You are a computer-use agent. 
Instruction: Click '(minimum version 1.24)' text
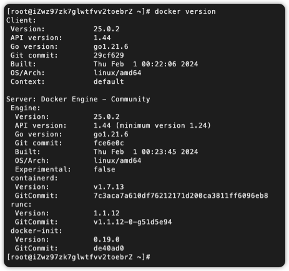coord(164,125)
